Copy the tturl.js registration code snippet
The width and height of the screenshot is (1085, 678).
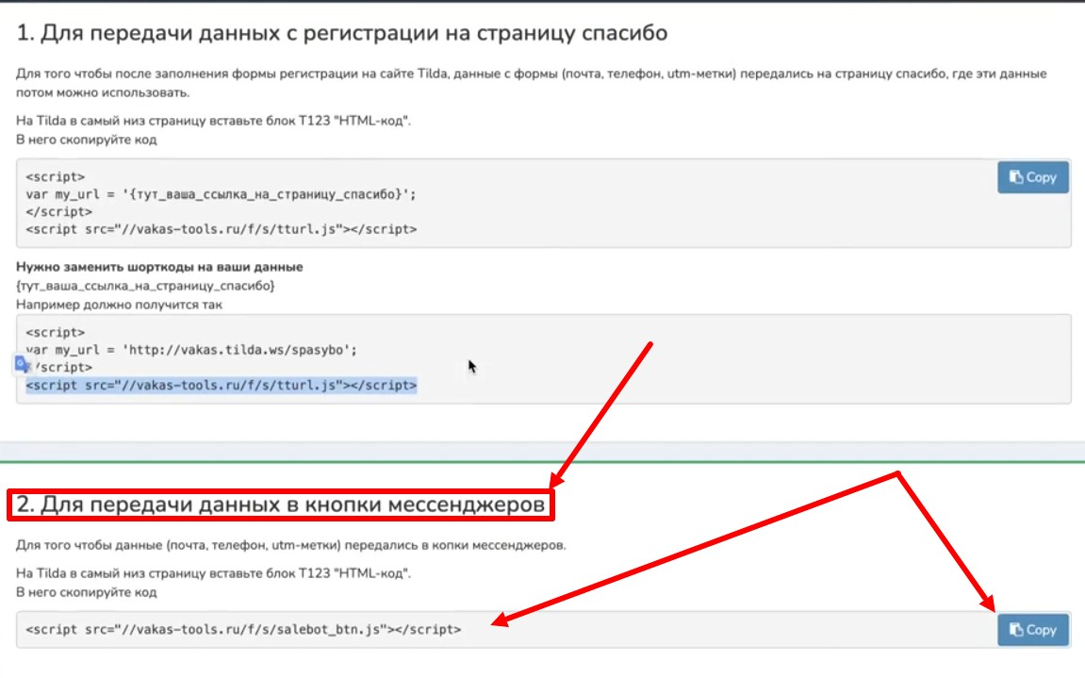pos(1032,177)
